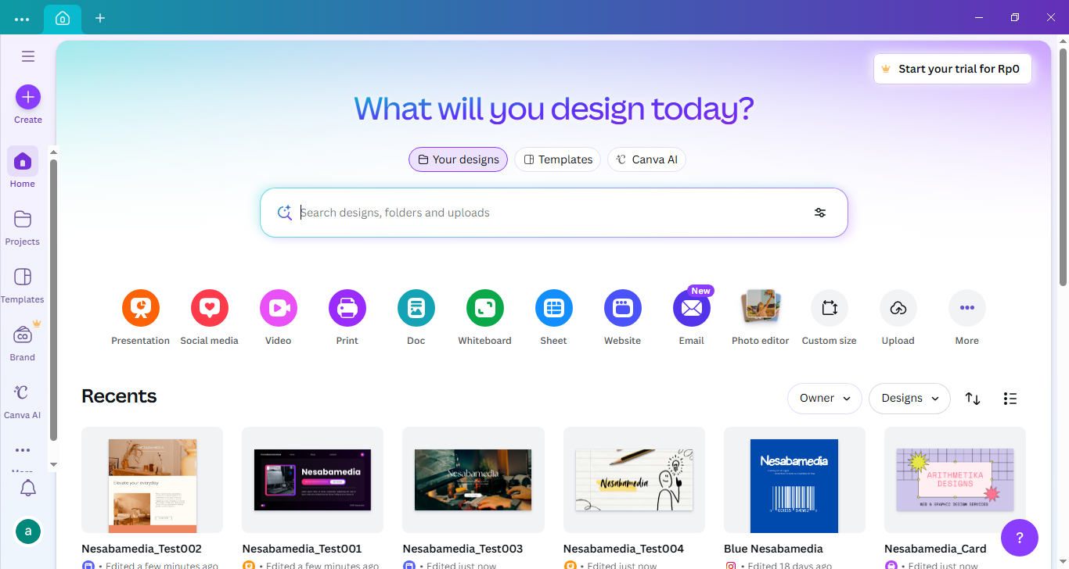The image size is (1069, 569).
Task: Open the Designs type dropdown
Action: coord(909,399)
